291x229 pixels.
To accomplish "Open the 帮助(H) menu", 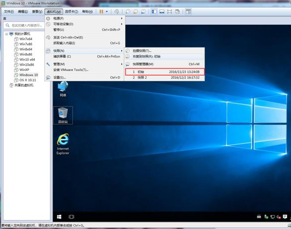I will 87,11.
